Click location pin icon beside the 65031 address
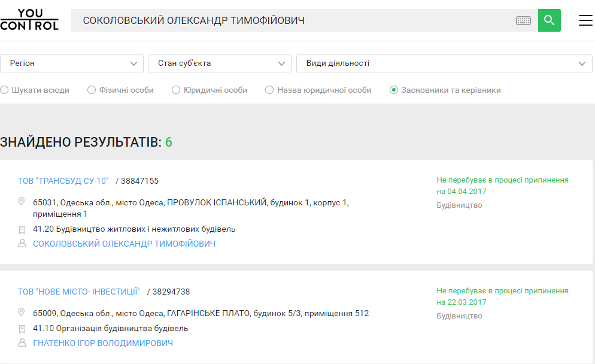The image size is (595, 364). tap(22, 202)
